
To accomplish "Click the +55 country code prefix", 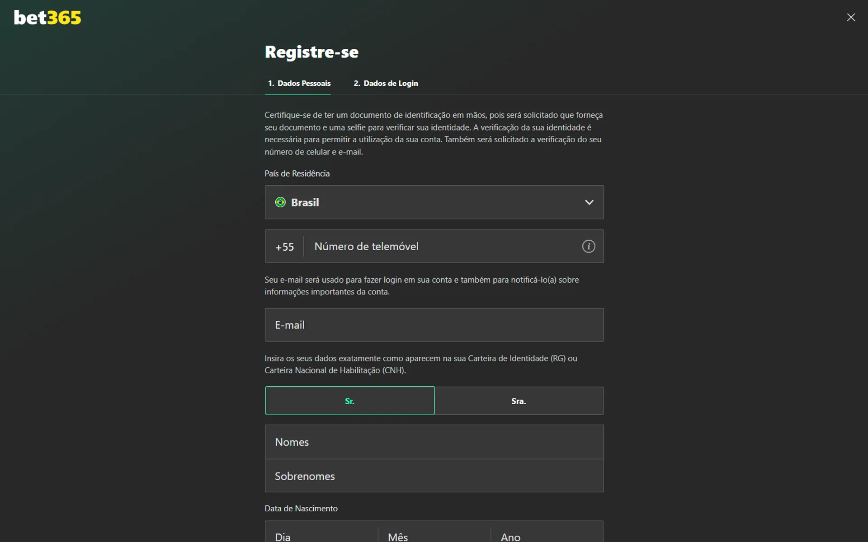I will (284, 247).
